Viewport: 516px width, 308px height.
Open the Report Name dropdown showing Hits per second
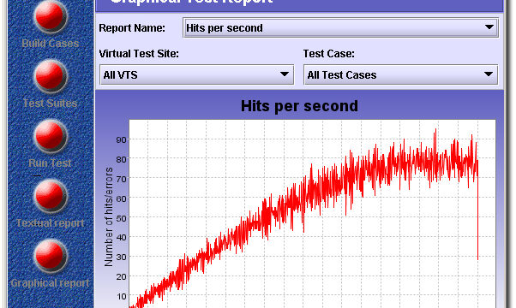point(340,28)
